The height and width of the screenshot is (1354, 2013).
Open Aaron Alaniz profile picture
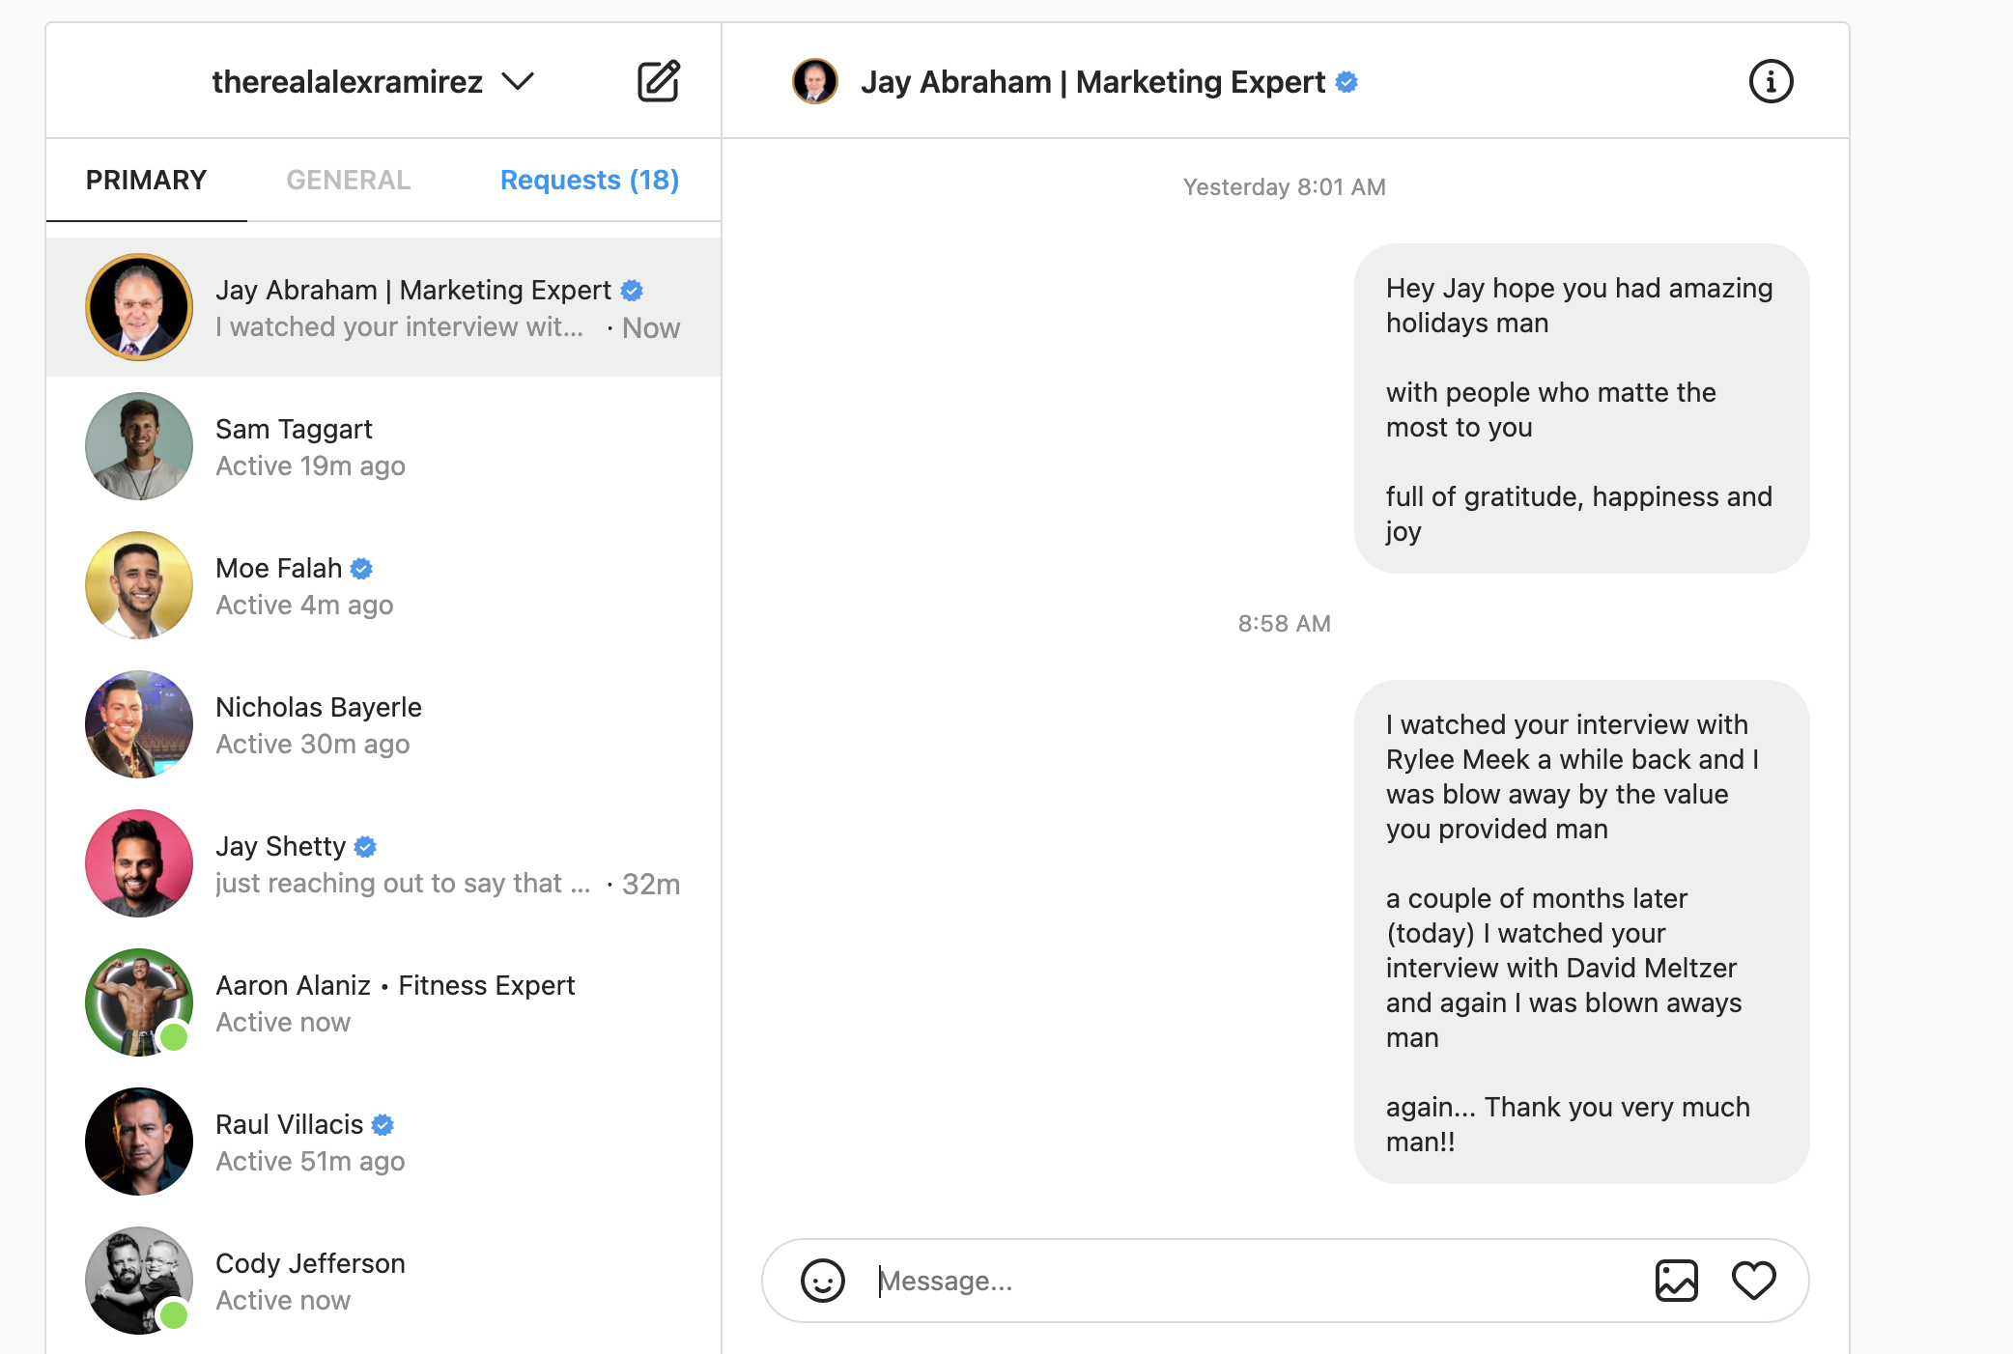pyautogui.click(x=139, y=1002)
